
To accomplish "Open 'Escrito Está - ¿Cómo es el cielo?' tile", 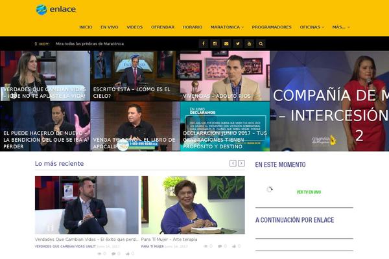I will 135,76.
